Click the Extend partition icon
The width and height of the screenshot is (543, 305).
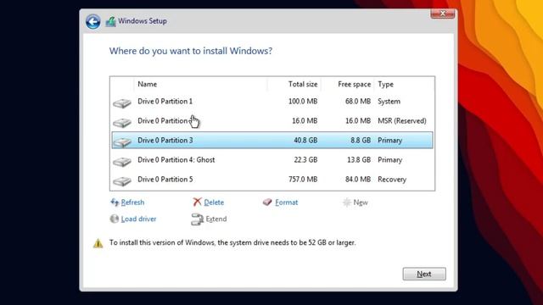[x=197, y=219]
